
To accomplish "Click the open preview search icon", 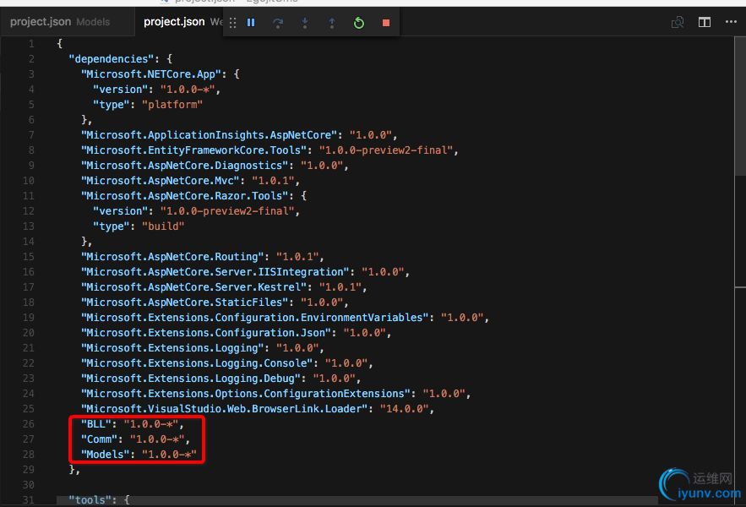I will tap(677, 22).
